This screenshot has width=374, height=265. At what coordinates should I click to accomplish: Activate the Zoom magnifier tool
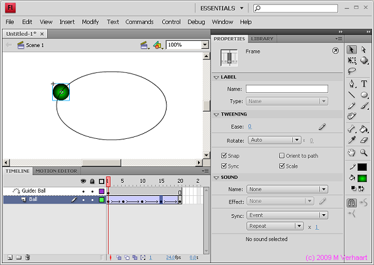[364, 153]
